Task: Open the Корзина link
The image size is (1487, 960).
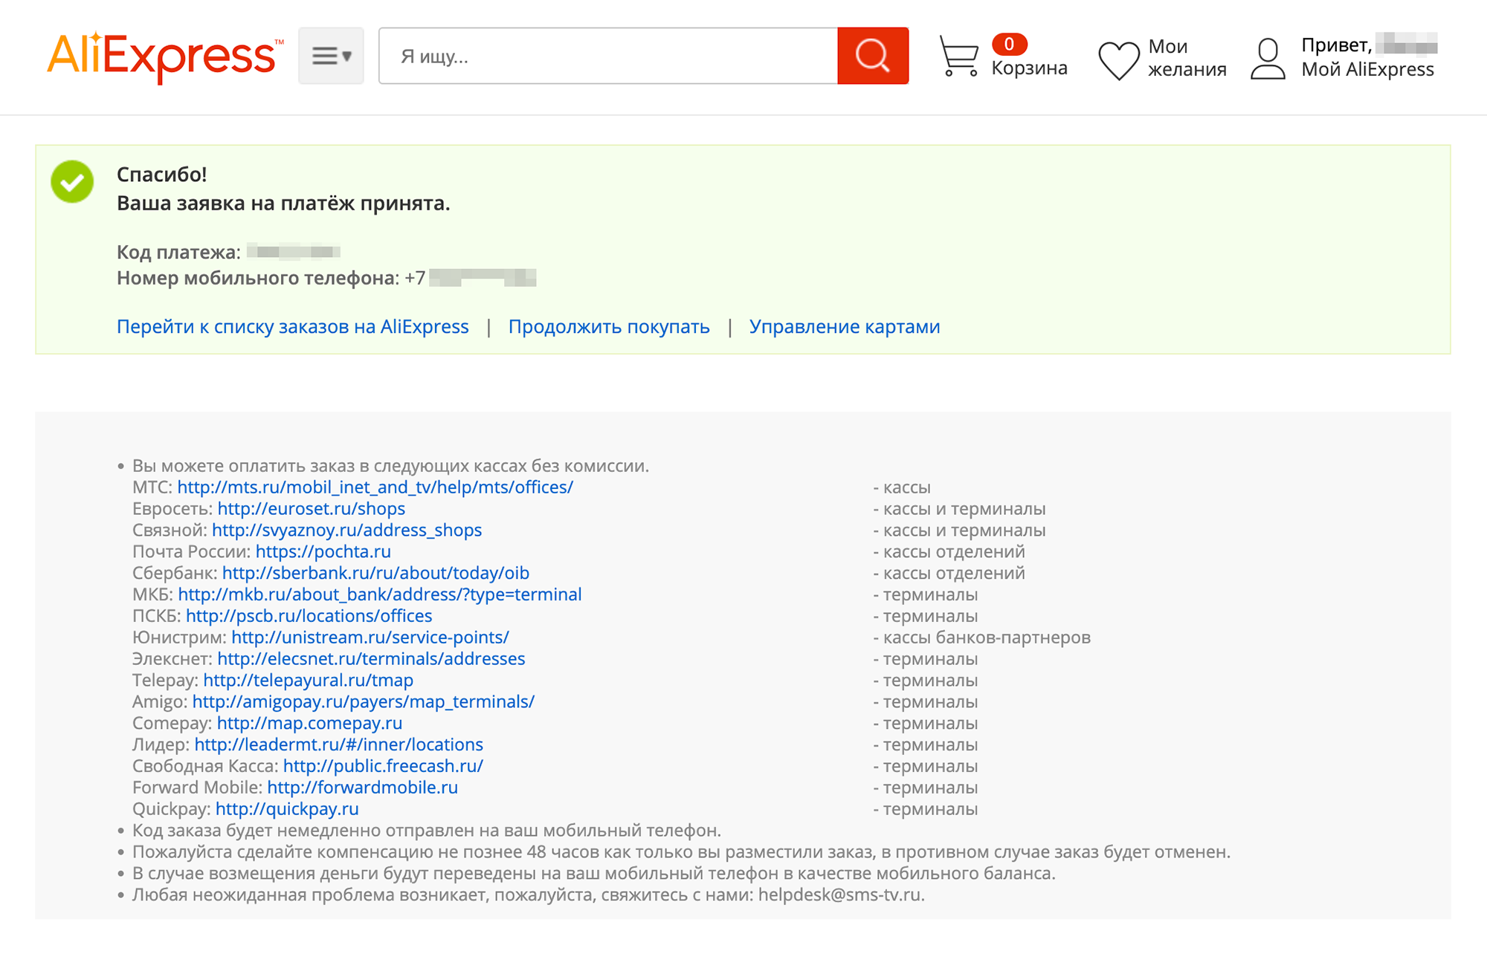Action: (1029, 68)
